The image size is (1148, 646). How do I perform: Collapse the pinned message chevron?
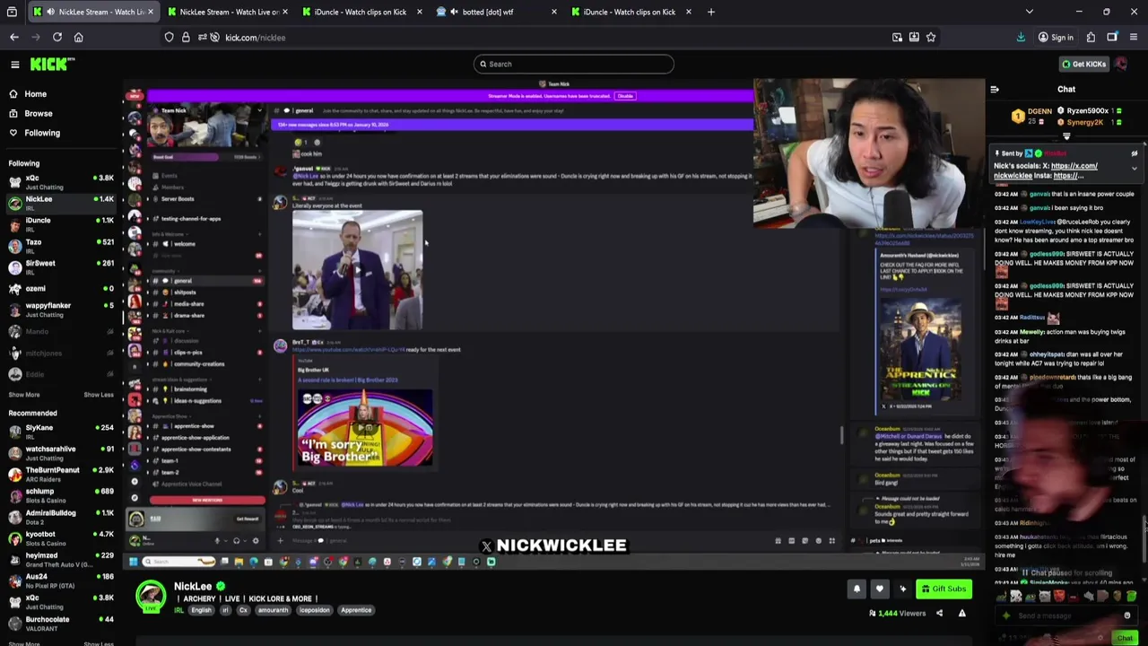point(1135,169)
